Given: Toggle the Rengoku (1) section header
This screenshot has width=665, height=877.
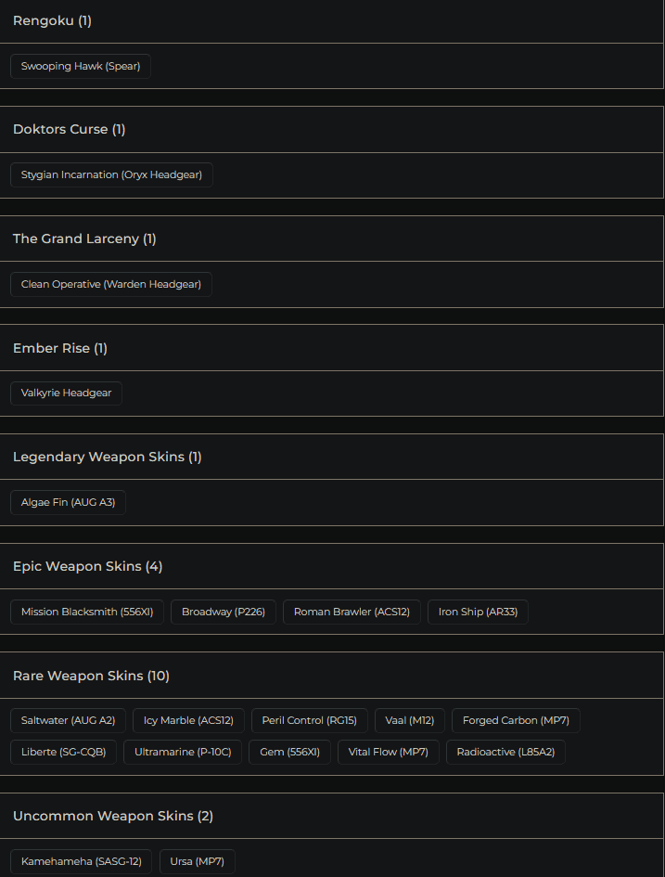Looking at the screenshot, I should (52, 20).
